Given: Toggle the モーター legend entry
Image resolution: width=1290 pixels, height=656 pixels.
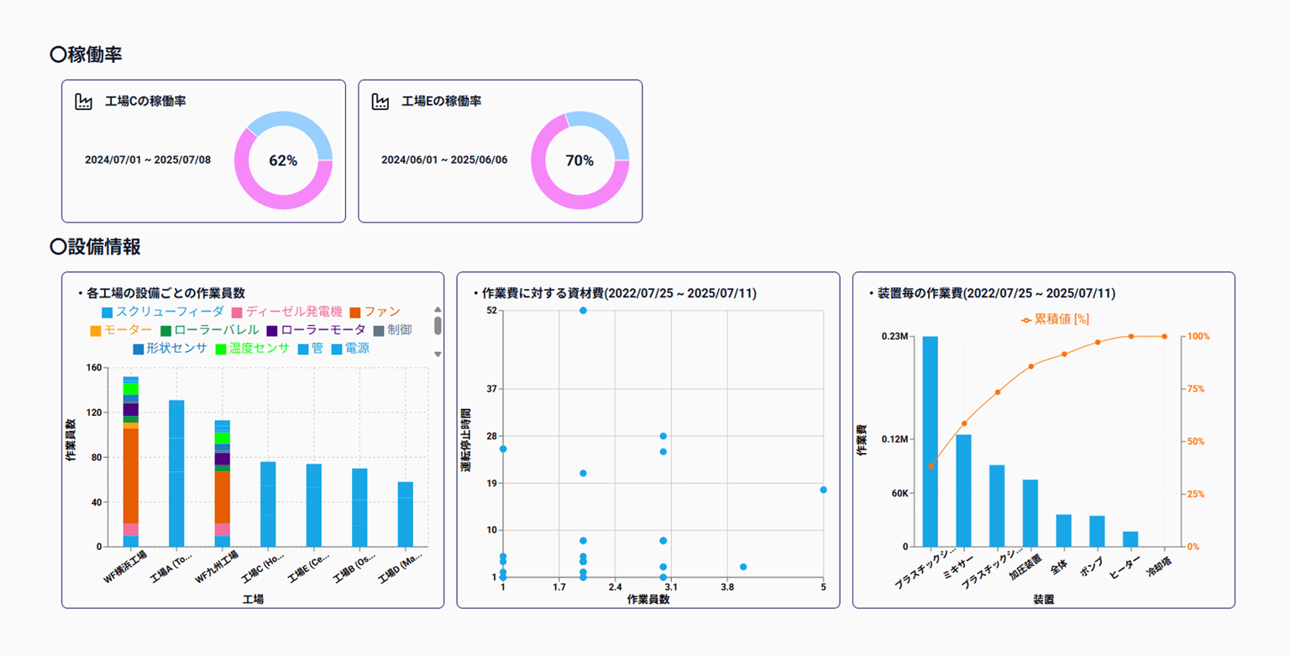Looking at the screenshot, I should click(x=121, y=330).
